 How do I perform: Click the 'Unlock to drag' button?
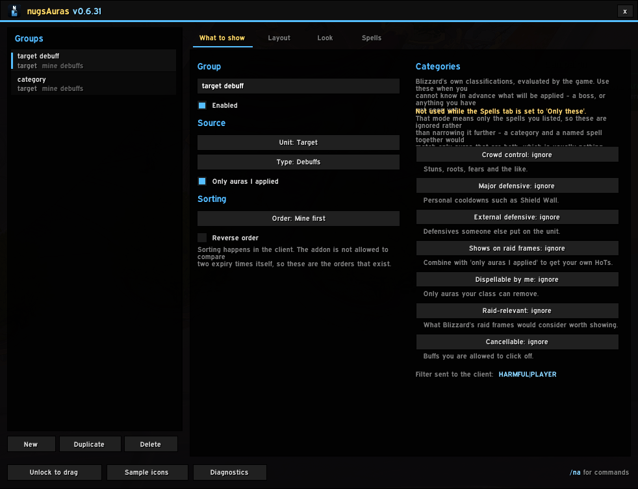tap(54, 472)
